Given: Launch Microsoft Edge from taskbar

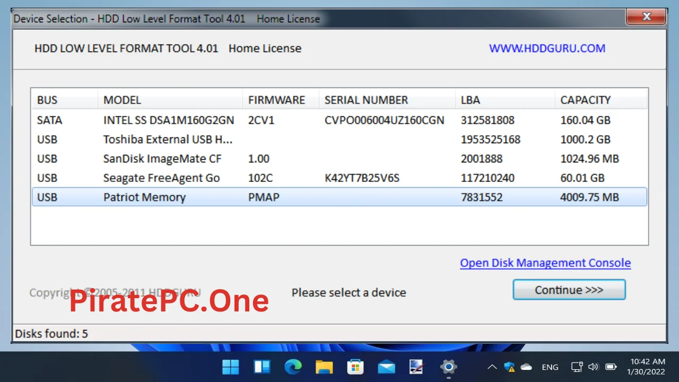Looking at the screenshot, I should coord(293,367).
